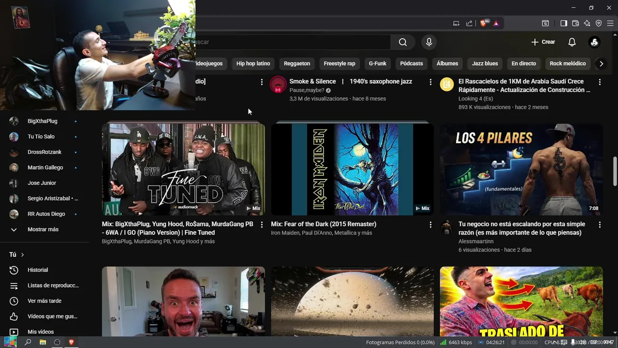Open Brave Rewards triangle icon
618x348 pixels.
(496, 23)
